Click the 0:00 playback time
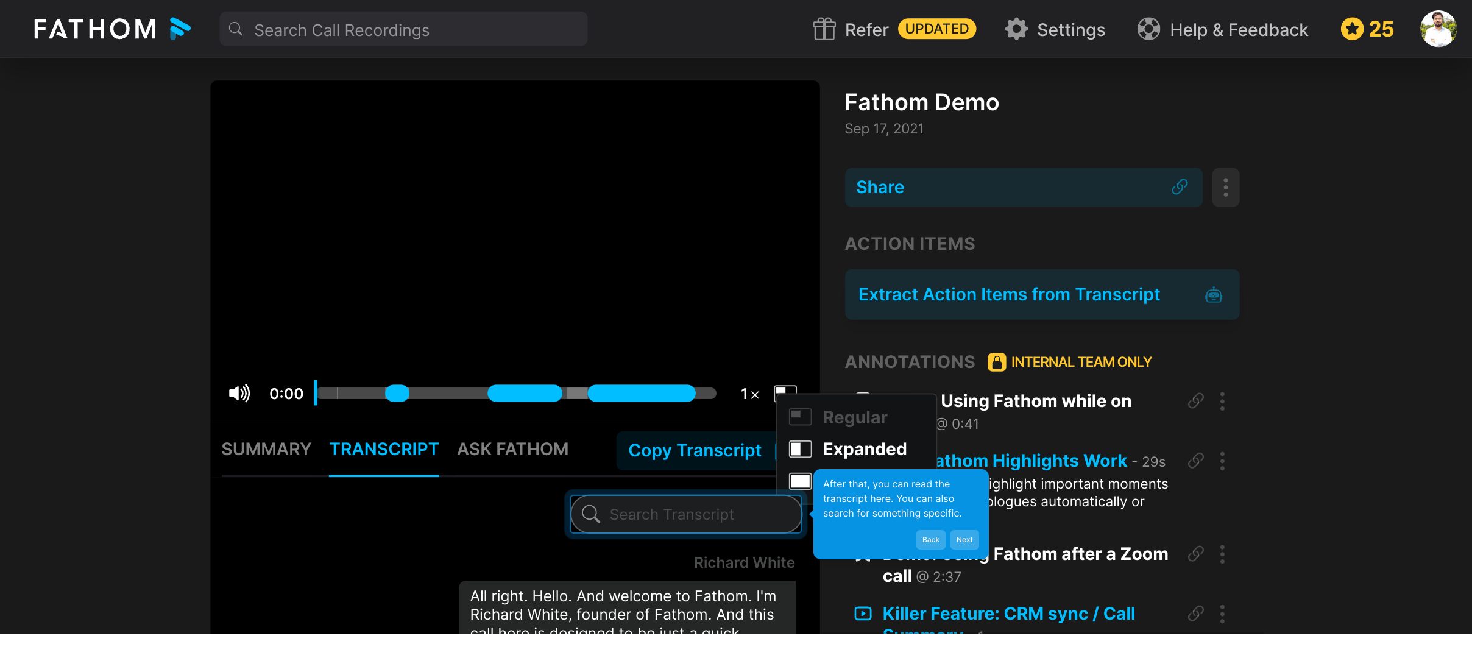1472x658 pixels. [286, 394]
